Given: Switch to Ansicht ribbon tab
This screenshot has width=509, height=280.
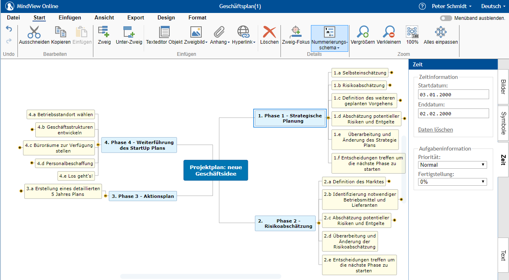Looking at the screenshot, I should coord(104,18).
